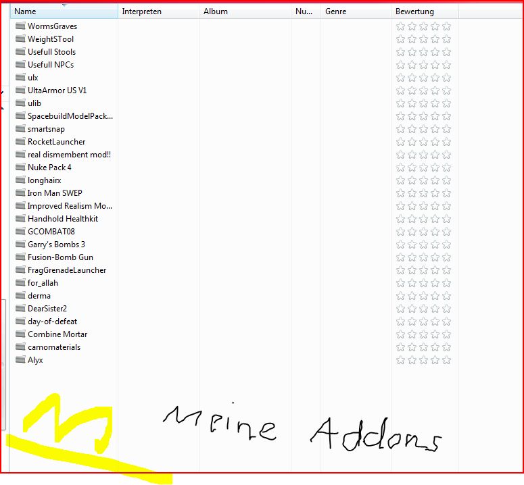Open the FragGrenadeLauncher folder name
This screenshot has height=485, width=524.
[67, 270]
